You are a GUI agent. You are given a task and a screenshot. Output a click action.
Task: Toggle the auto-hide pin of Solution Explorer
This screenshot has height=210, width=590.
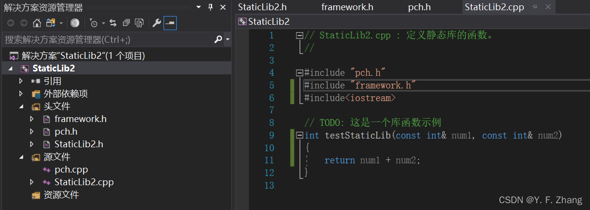[210, 7]
